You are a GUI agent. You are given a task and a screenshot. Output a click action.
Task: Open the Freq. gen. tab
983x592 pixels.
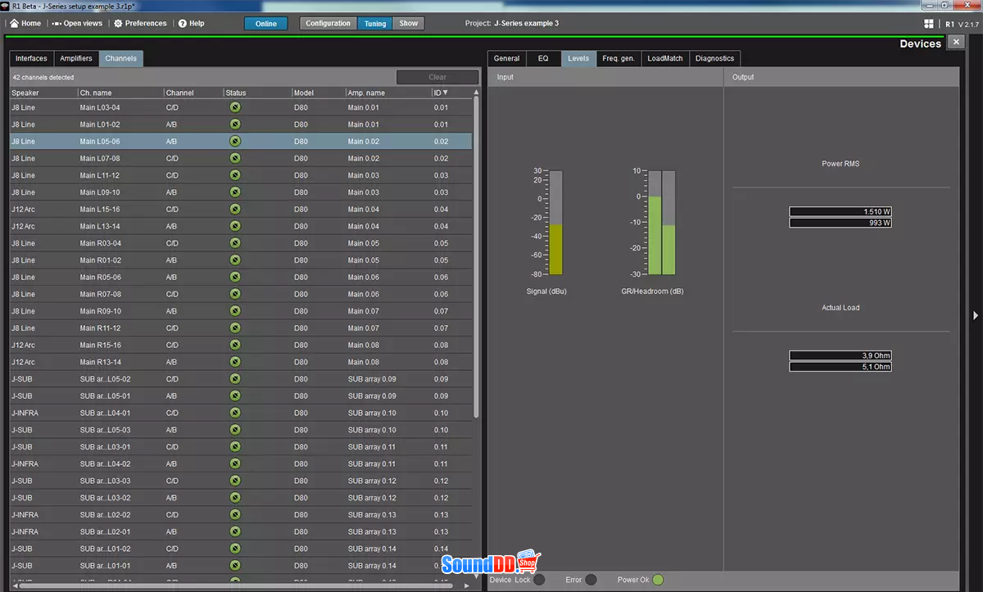[x=618, y=59]
